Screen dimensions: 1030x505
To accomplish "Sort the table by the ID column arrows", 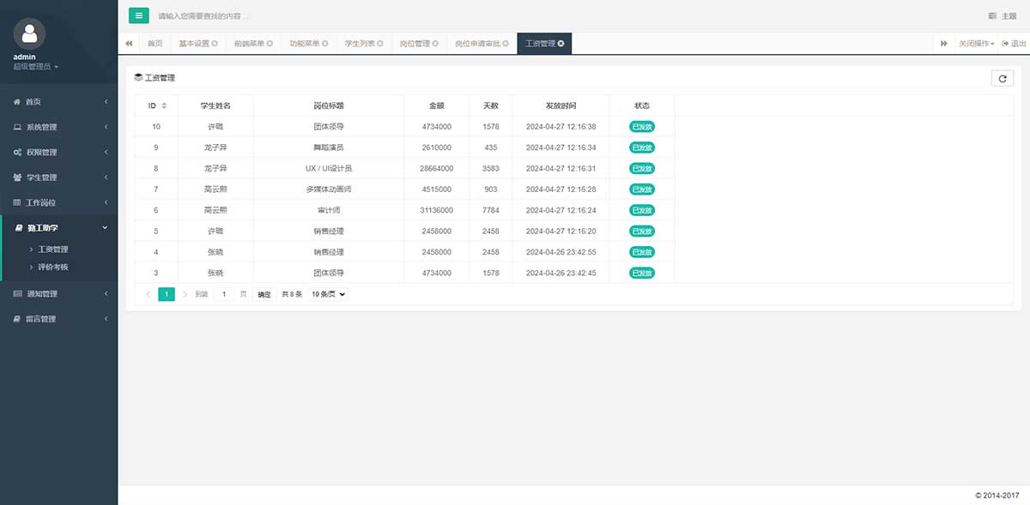I will click(x=163, y=105).
